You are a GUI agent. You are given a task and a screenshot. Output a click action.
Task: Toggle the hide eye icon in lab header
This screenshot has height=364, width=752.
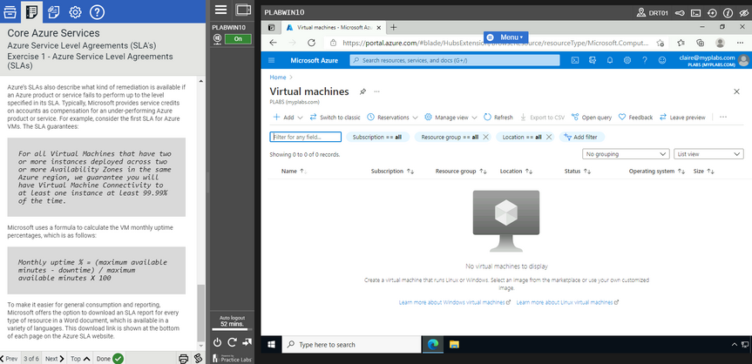743,13
